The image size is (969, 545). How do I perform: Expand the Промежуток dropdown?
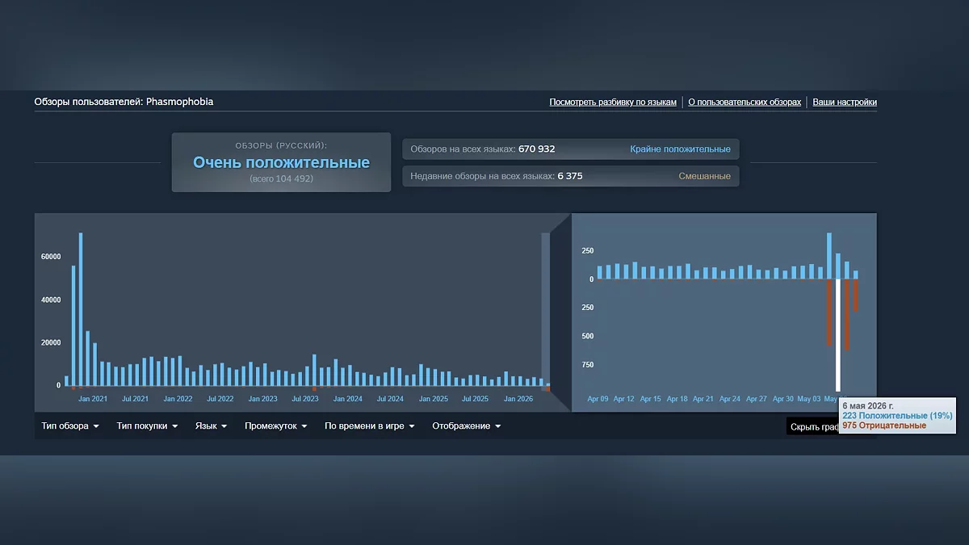276,426
